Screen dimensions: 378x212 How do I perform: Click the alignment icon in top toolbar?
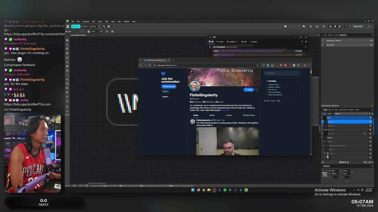tap(324, 26)
